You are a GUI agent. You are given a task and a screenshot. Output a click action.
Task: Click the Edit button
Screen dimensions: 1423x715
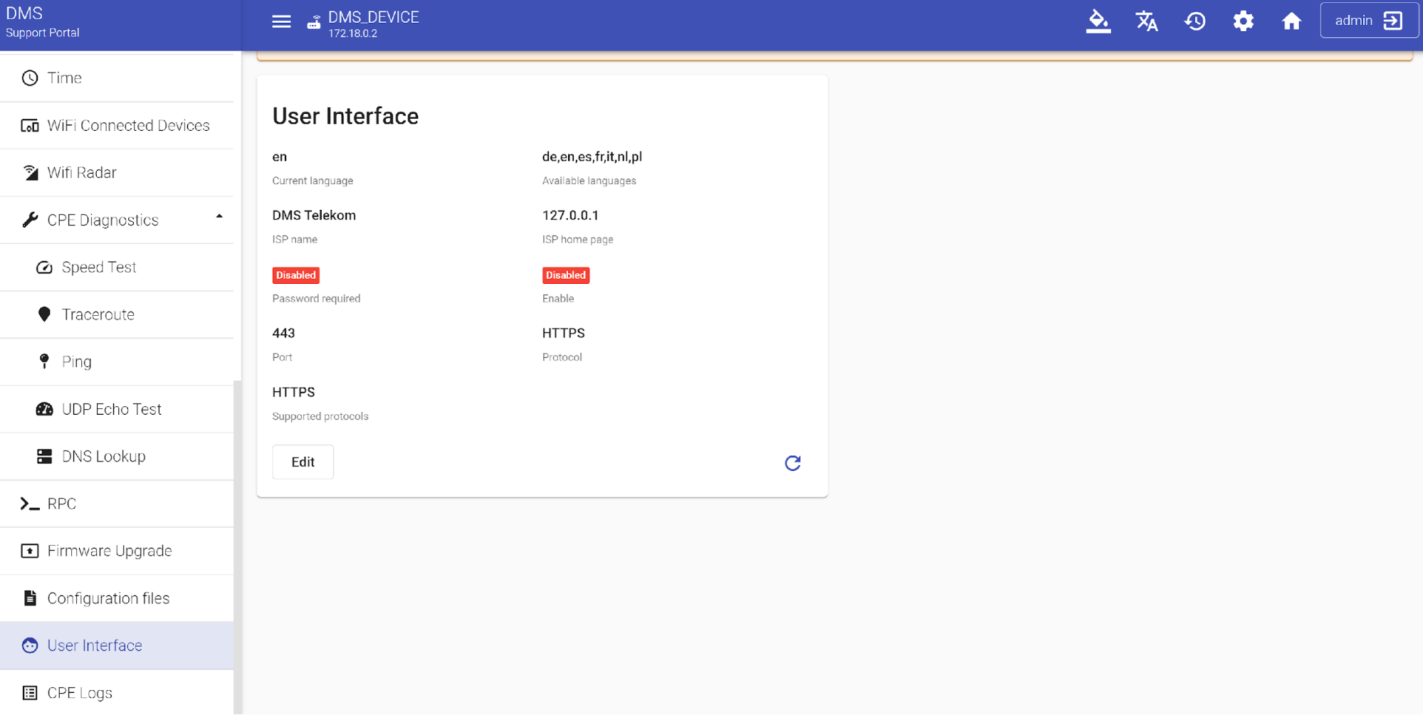(x=303, y=462)
